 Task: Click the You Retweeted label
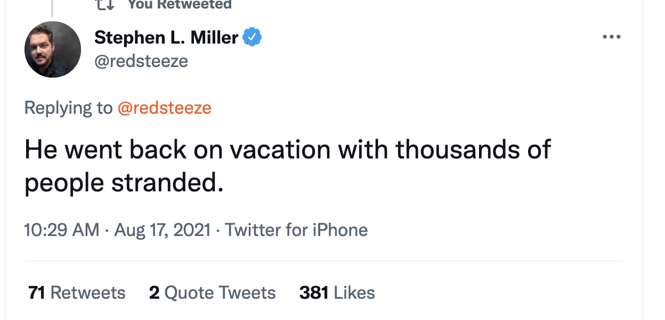pyautogui.click(x=180, y=5)
